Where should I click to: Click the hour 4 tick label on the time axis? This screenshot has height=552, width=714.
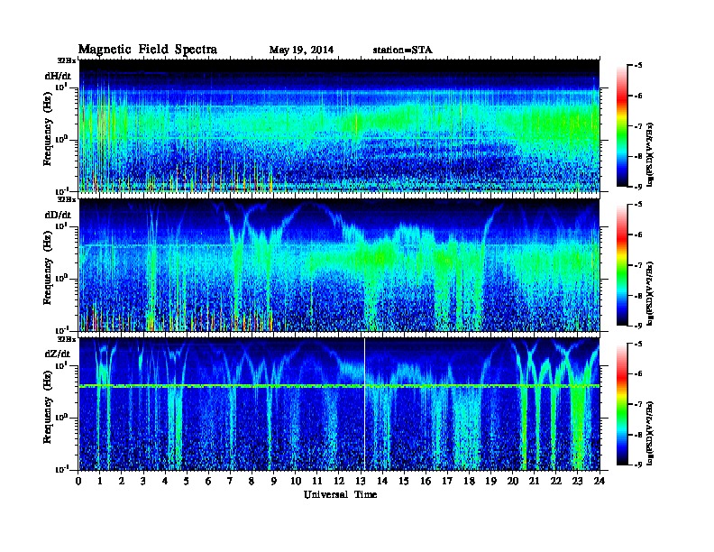point(165,481)
